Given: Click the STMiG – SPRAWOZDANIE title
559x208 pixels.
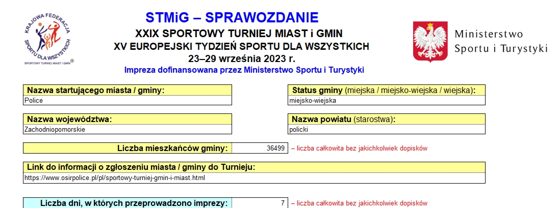Looking at the screenshot, I should (232, 17).
